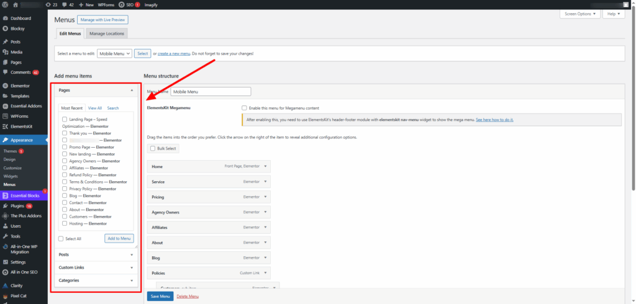Check the Privacy Policy — Elementor checkbox

[65, 189]
